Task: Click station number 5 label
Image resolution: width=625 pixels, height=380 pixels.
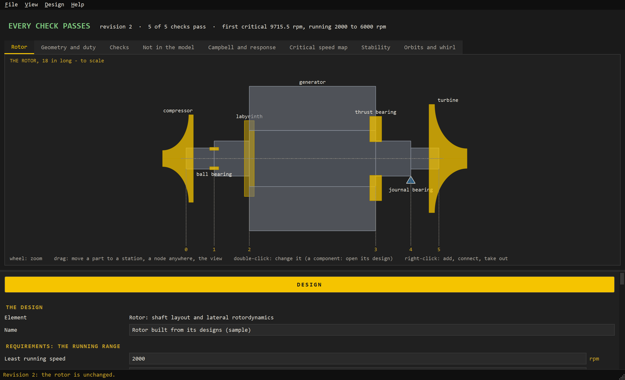Action: pos(438,249)
